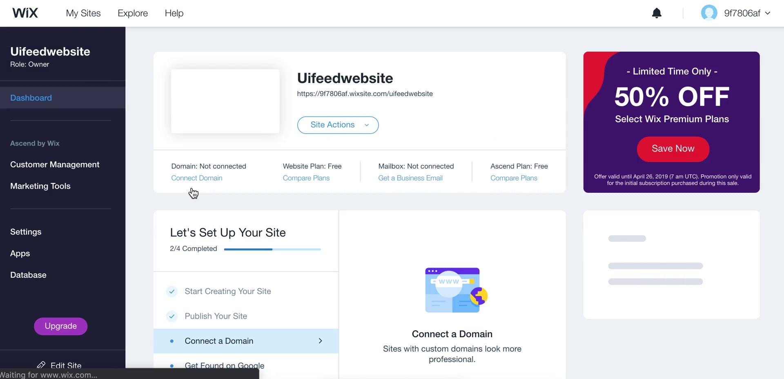The width and height of the screenshot is (784, 379).
Task: Open Apps in the sidebar
Action: (x=20, y=254)
